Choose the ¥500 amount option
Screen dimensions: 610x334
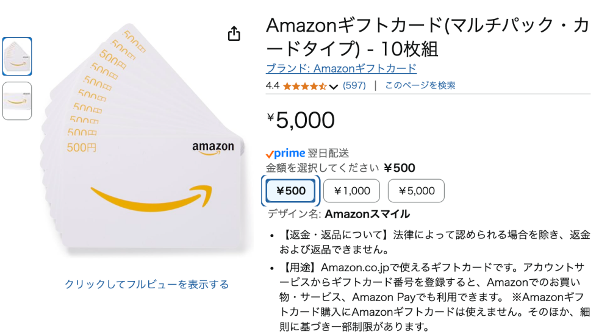(x=291, y=191)
